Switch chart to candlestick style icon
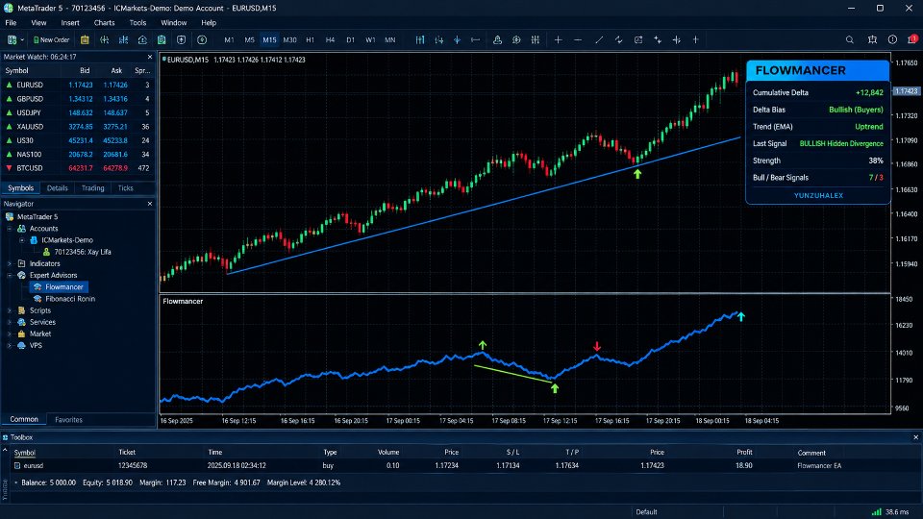Image resolution: width=923 pixels, height=519 pixels. [x=438, y=40]
